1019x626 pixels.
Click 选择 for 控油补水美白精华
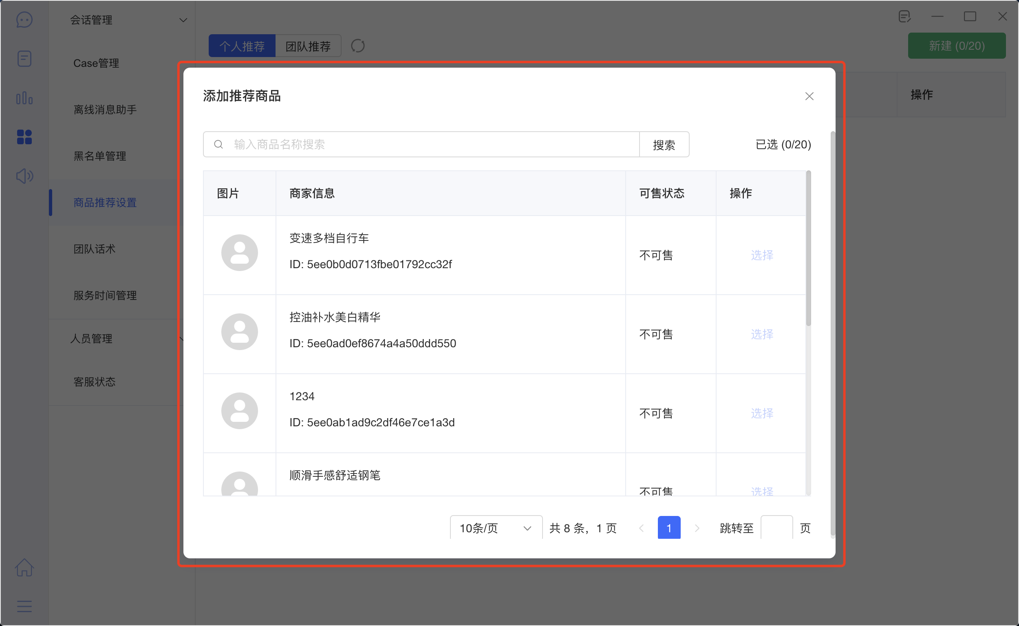click(762, 334)
